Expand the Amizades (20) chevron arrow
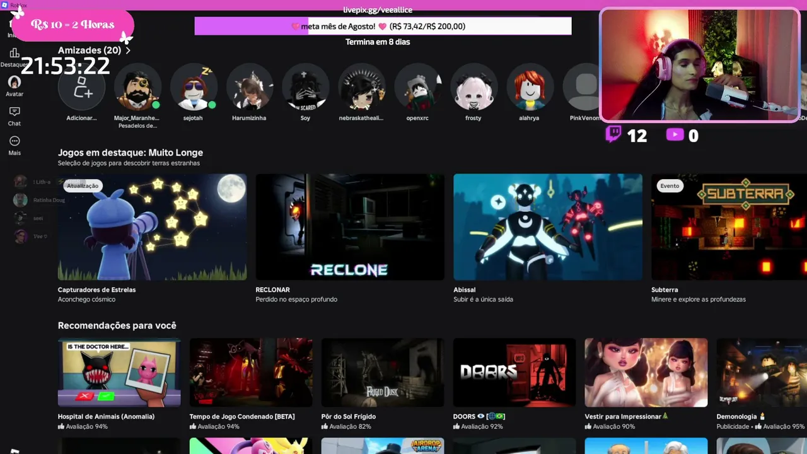Screen dimensions: 807x454 point(128,50)
